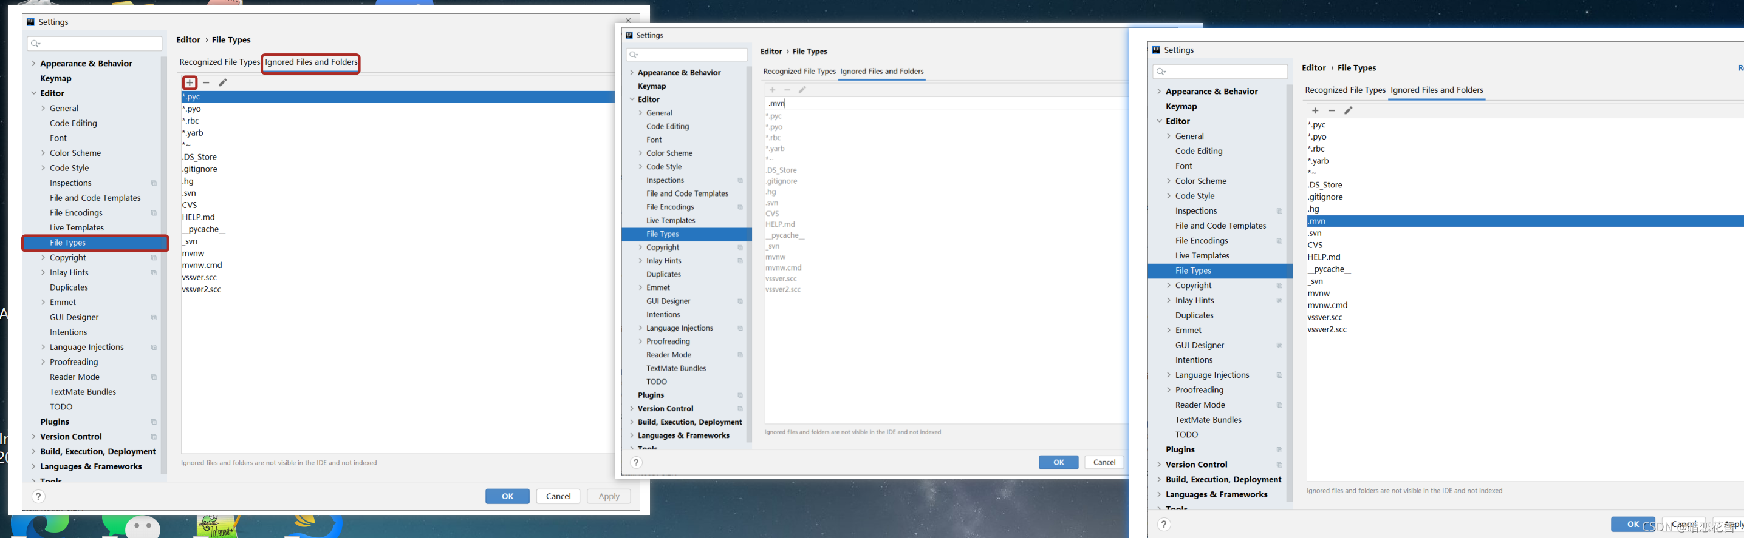Collapse the Editor node in leftmost Settings tree
This screenshot has height=538, width=1744.
click(33, 93)
